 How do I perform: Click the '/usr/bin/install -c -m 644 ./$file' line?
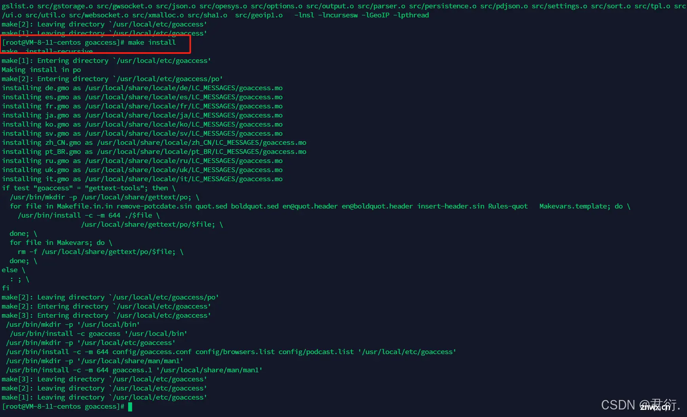click(x=89, y=215)
